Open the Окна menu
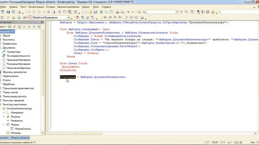 (x=96, y=7)
